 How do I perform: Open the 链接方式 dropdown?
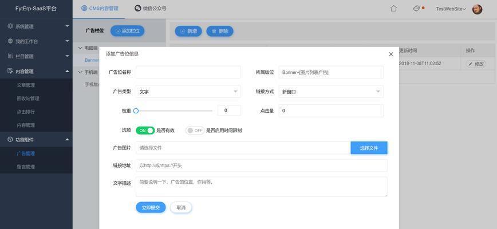coord(331,92)
